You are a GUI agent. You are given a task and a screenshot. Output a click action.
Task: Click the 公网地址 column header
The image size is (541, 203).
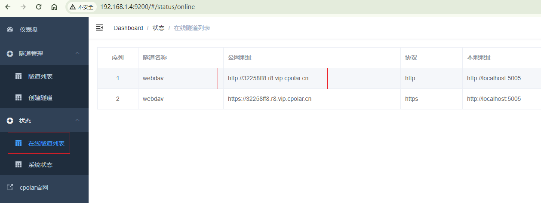(240, 58)
